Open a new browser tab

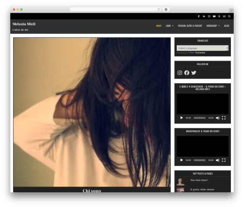pyautogui.click(x=231, y=11)
